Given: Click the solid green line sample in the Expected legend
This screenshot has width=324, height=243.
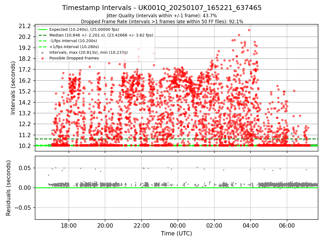Looking at the screenshot, I should pyautogui.click(x=43, y=29).
